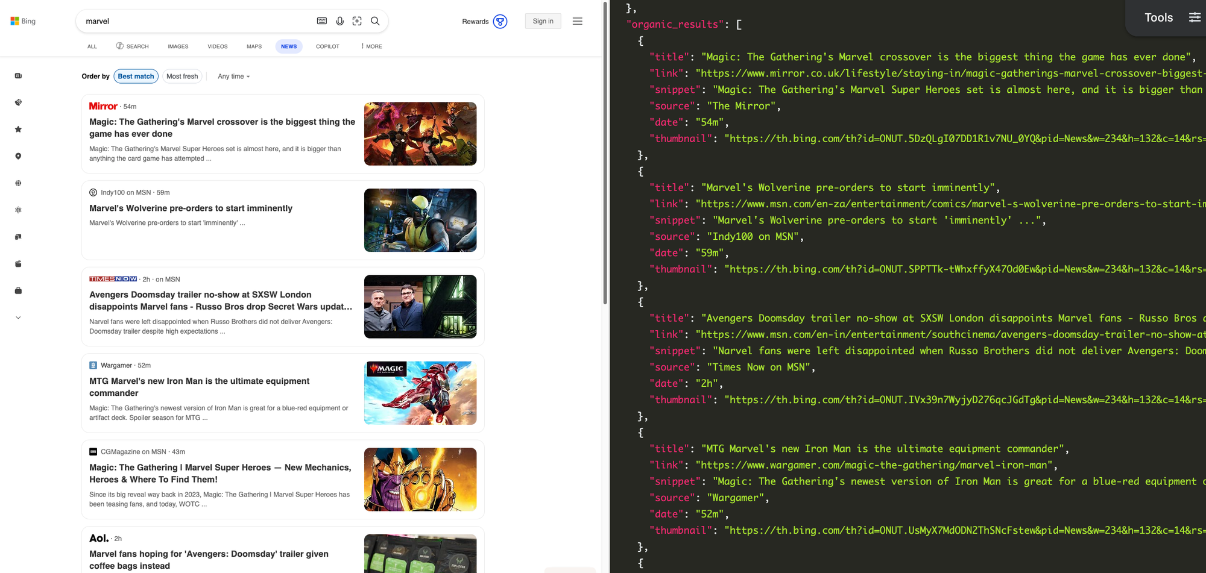The width and height of the screenshot is (1206, 573).
Task: Open Avengers Doomsday trailer no-show headline
Action: [x=221, y=301]
